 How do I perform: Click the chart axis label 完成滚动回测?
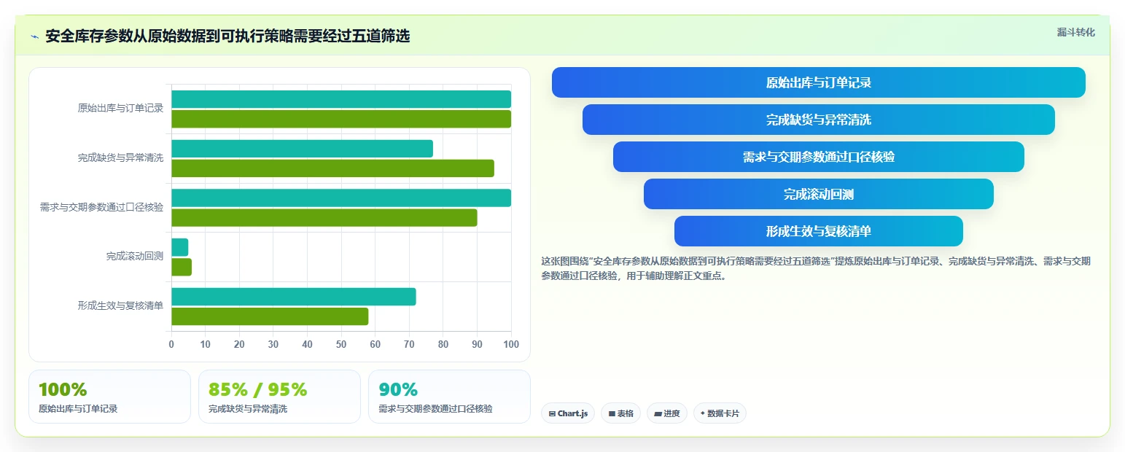(134, 256)
